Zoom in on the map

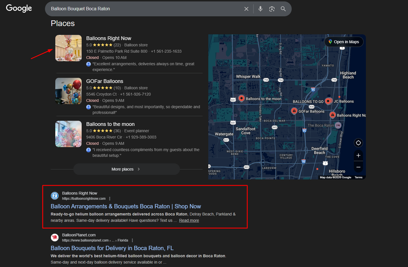point(358,155)
